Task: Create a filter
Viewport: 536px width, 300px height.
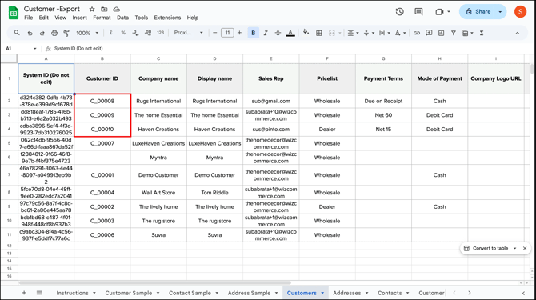Action: coord(454,33)
